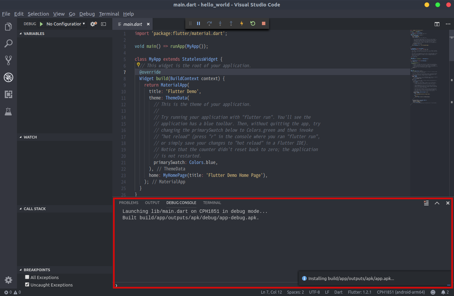Open the Source Control view
The image size is (454, 296).
(8, 60)
